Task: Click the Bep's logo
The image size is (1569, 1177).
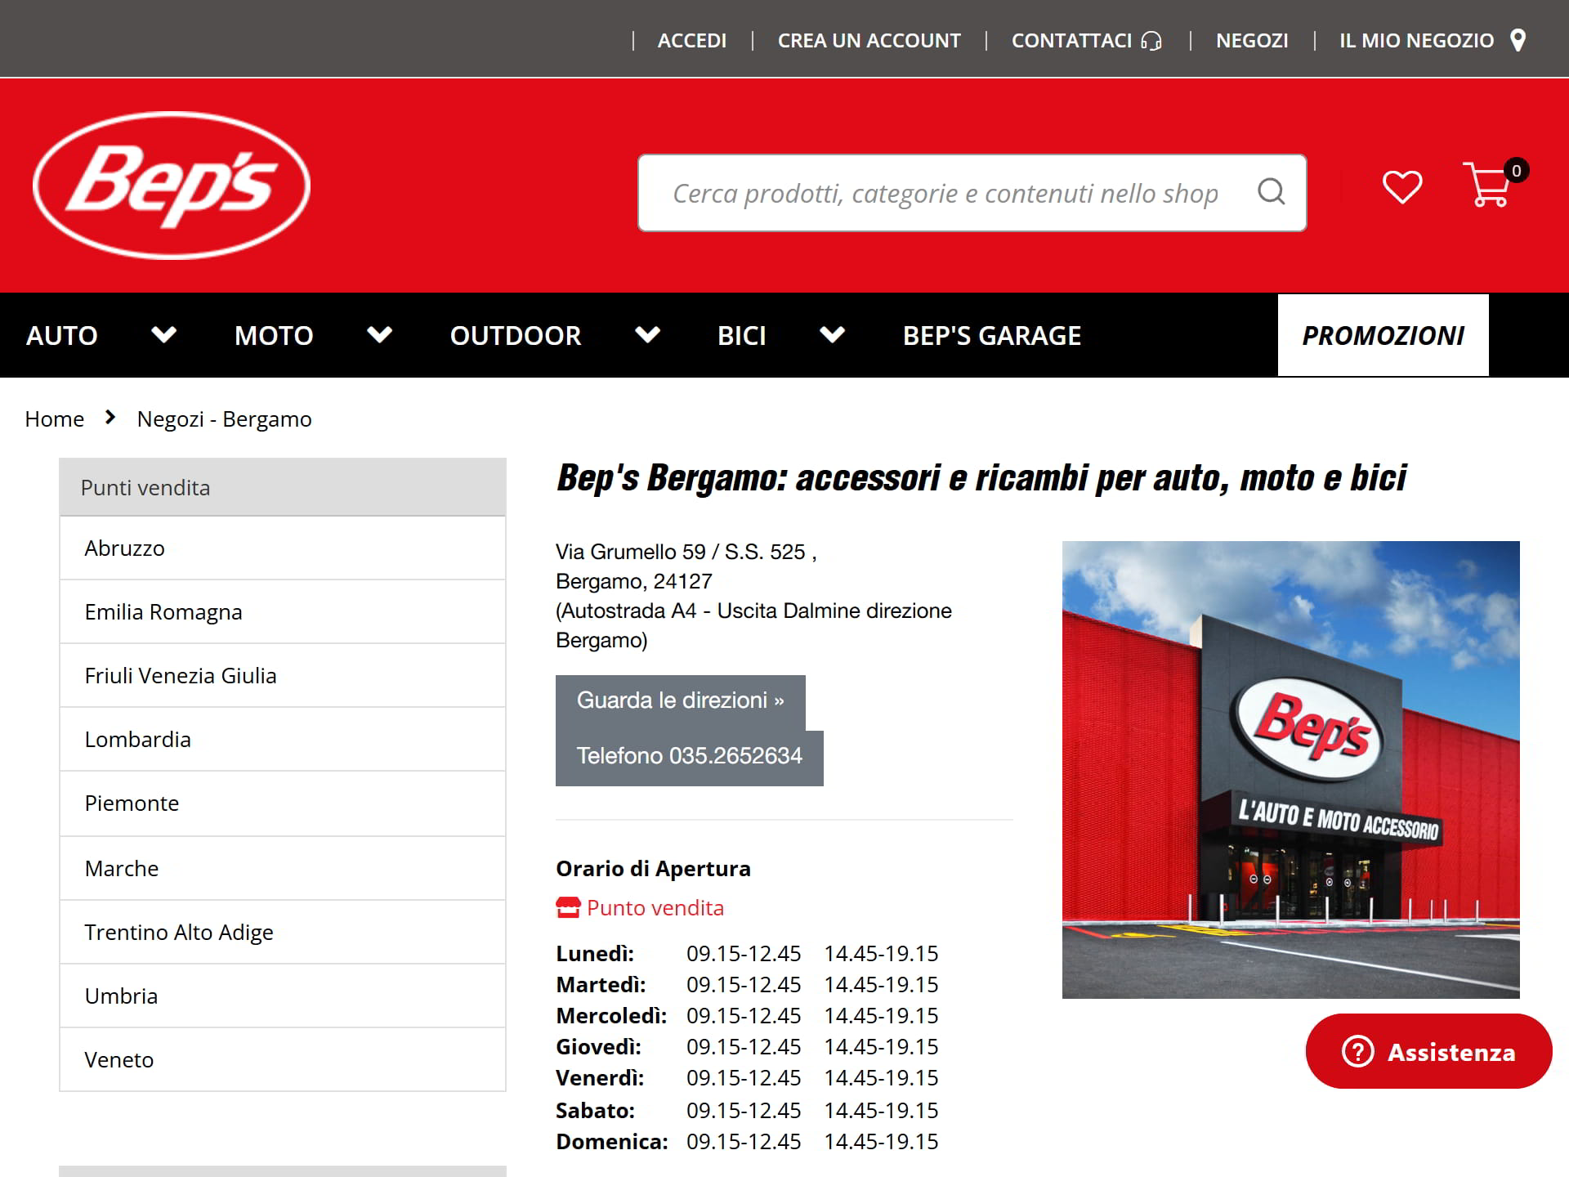Action: pyautogui.click(x=172, y=186)
